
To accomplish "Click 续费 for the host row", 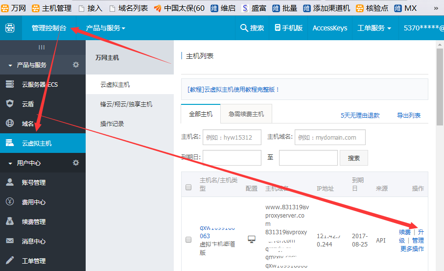I will pos(405,232).
